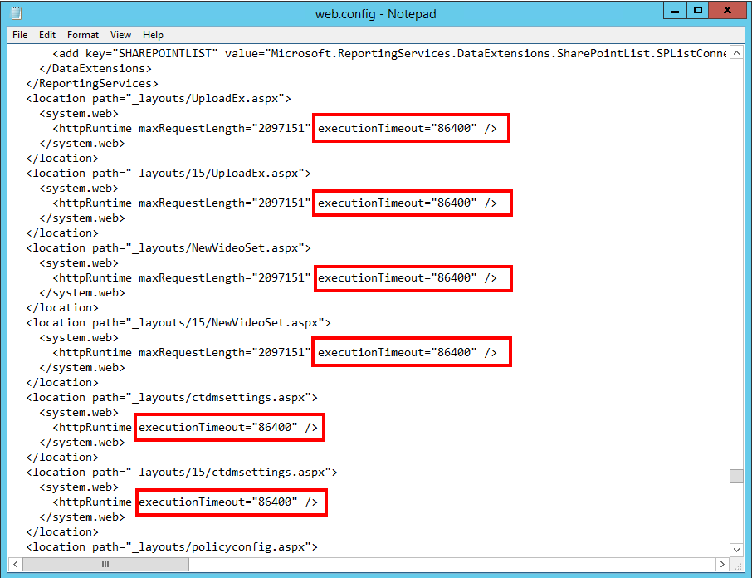Click location path "_layouts/15/UploadEx.aspx" line
752x578 pixels.
pos(168,174)
